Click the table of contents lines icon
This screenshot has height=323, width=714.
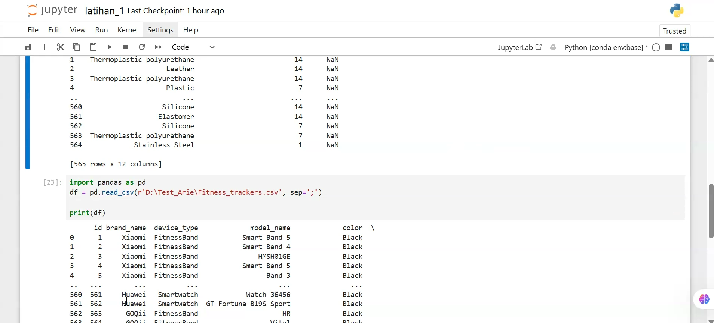pyautogui.click(x=669, y=47)
